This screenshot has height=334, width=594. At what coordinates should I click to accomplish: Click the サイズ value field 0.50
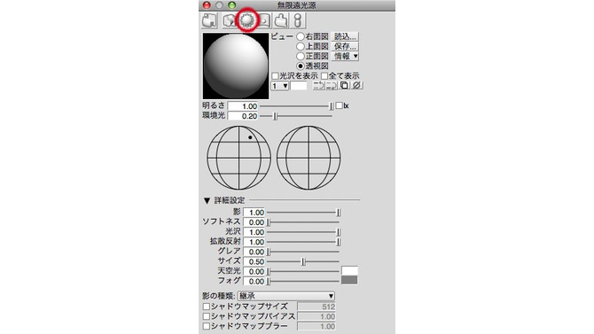click(x=254, y=262)
